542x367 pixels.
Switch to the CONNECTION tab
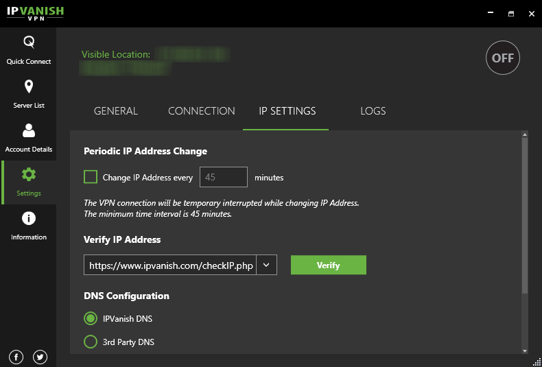[202, 111]
